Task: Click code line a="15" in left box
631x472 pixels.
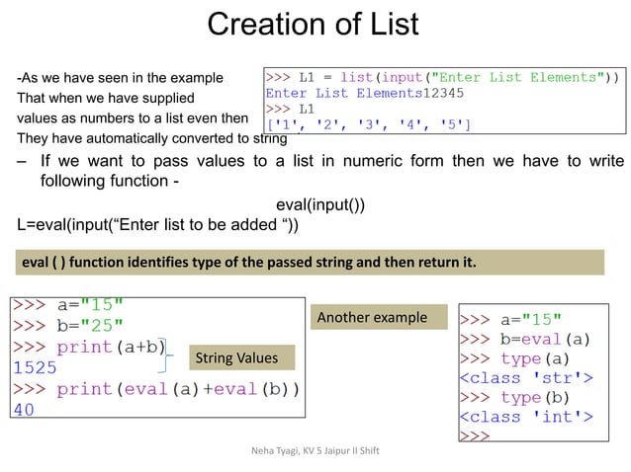Action: click(67, 305)
